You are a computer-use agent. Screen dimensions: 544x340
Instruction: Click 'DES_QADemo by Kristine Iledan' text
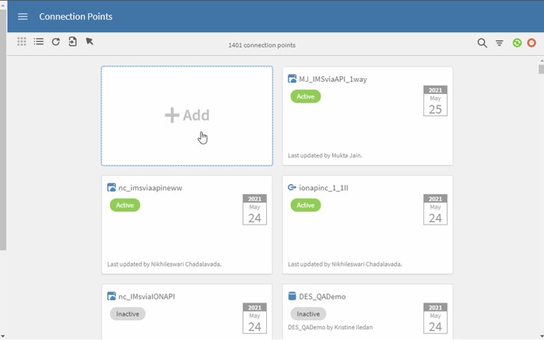tap(331, 327)
